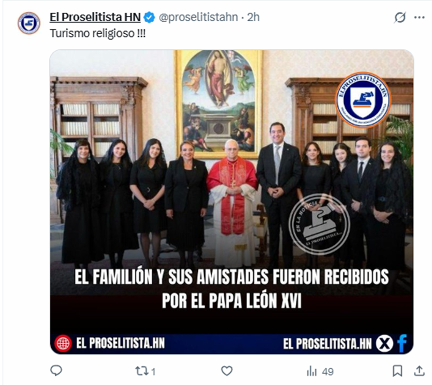The width and height of the screenshot is (432, 385).
Task: Open the El Proselitista HN profile avatar
Action: (29, 23)
